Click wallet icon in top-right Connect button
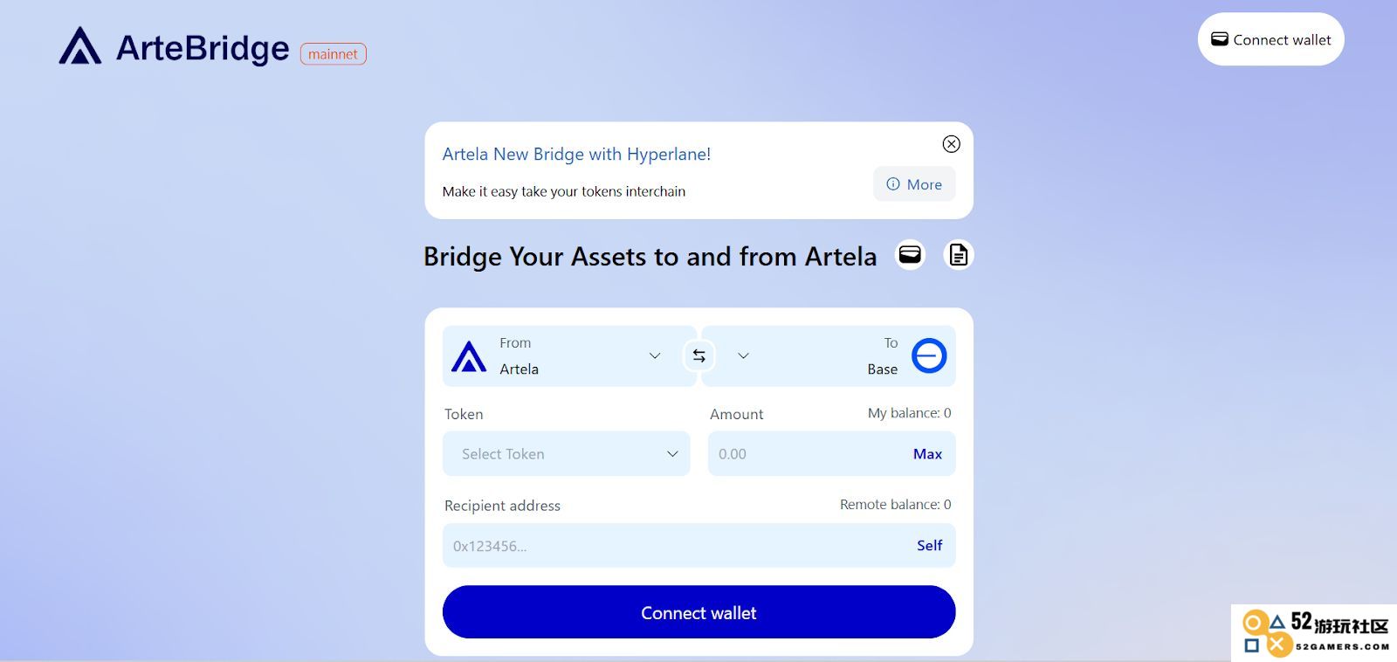The width and height of the screenshot is (1397, 662). coord(1220,39)
